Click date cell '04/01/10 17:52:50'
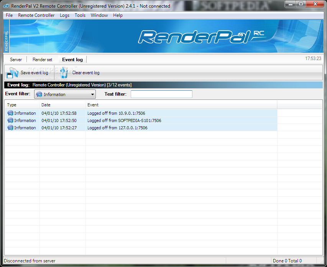This screenshot has width=327, height=267. (59, 120)
